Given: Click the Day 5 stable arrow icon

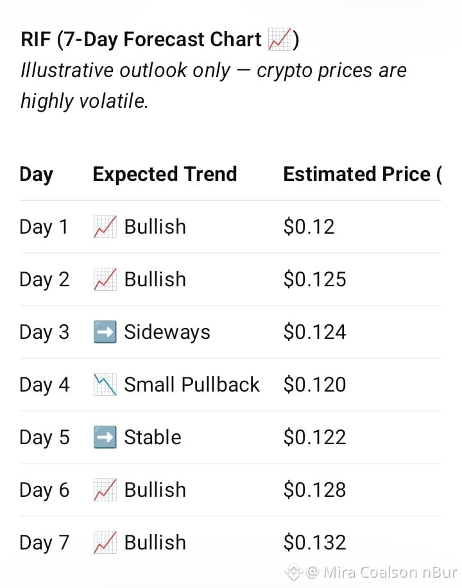Looking at the screenshot, I should [105, 437].
